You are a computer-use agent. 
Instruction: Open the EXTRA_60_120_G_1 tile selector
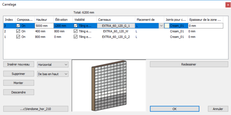pos(116,26)
